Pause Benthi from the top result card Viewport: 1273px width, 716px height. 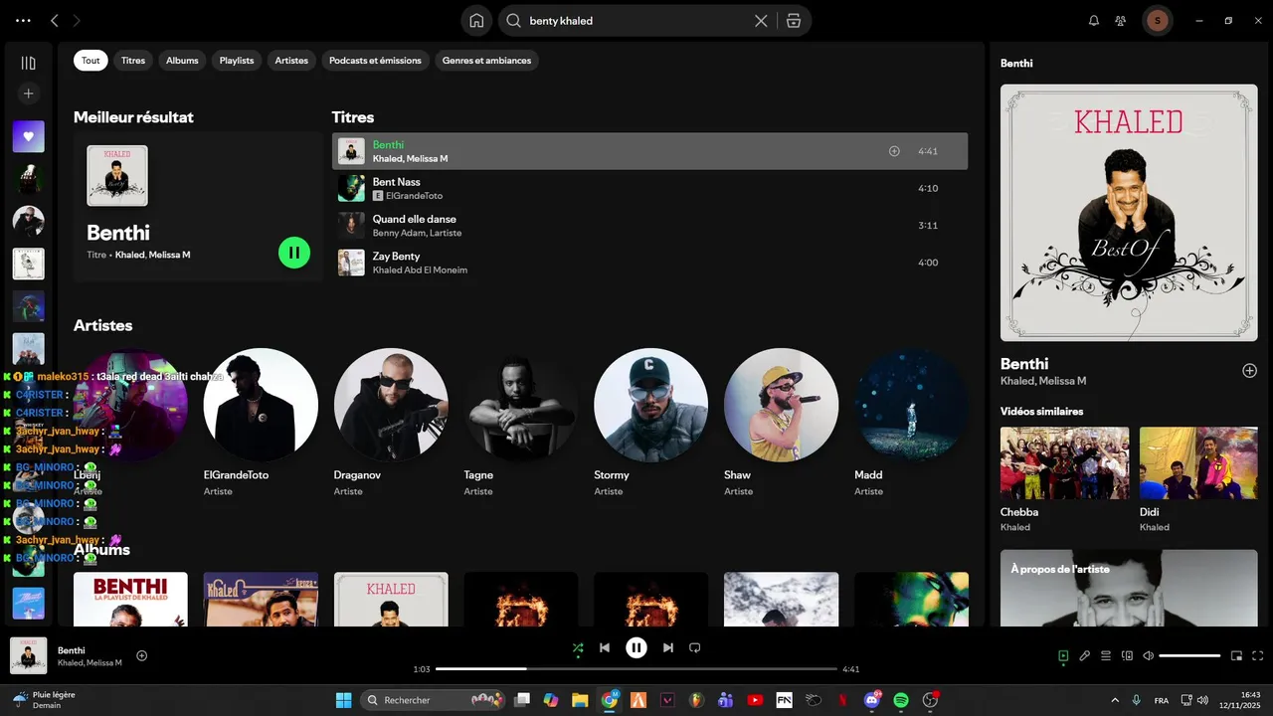294,253
